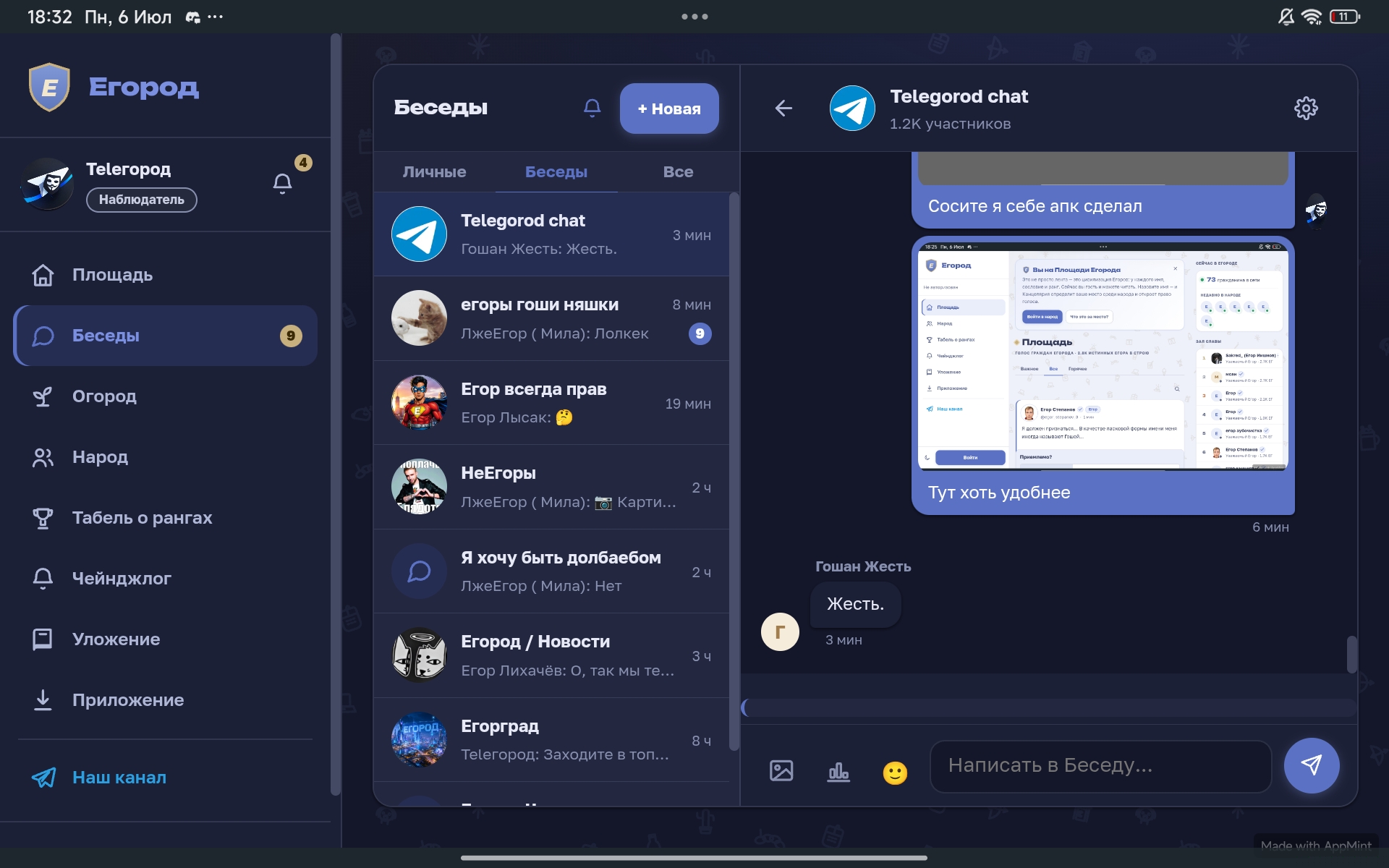Click the + Новая button

coord(669,109)
